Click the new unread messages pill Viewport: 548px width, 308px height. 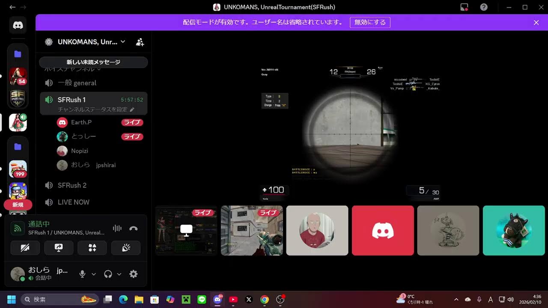(93, 62)
